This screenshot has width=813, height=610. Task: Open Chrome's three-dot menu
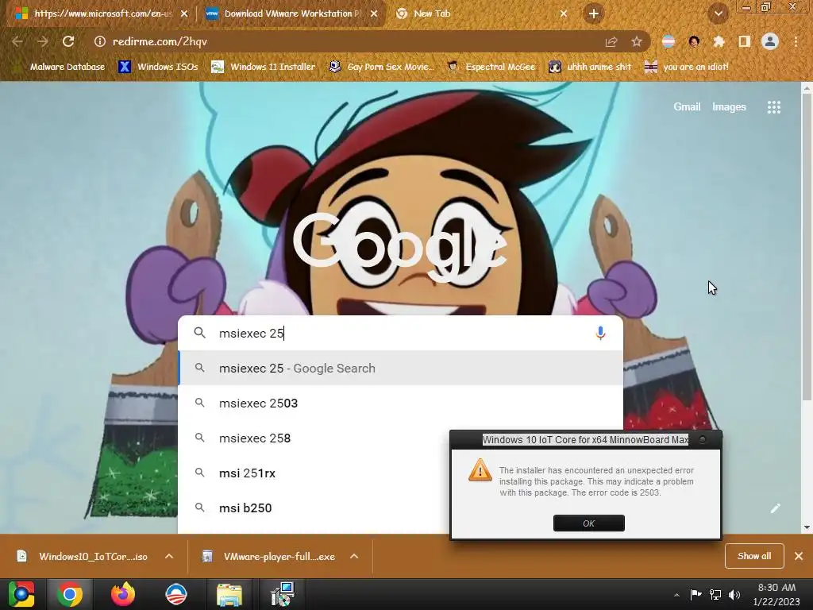(796, 41)
